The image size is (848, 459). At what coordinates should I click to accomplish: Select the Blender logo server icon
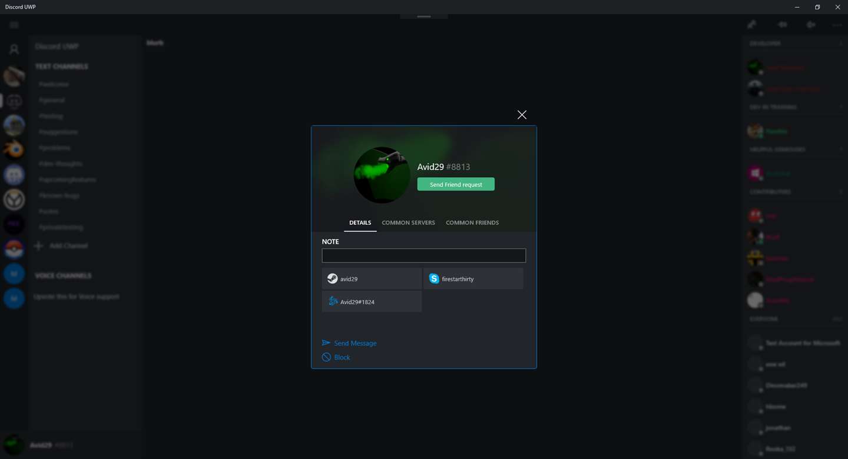point(14,150)
